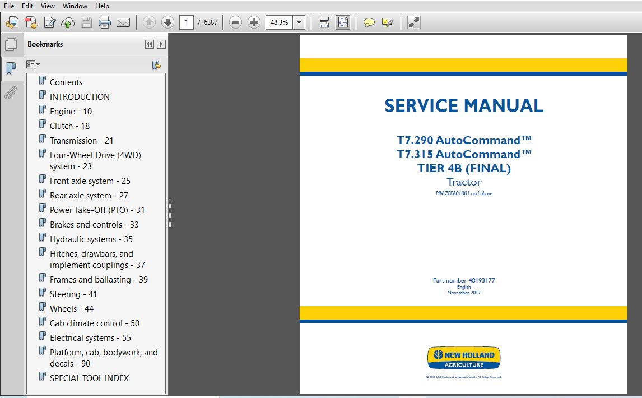The image size is (642, 398).
Task: Open the File menu
Action: click(x=8, y=6)
